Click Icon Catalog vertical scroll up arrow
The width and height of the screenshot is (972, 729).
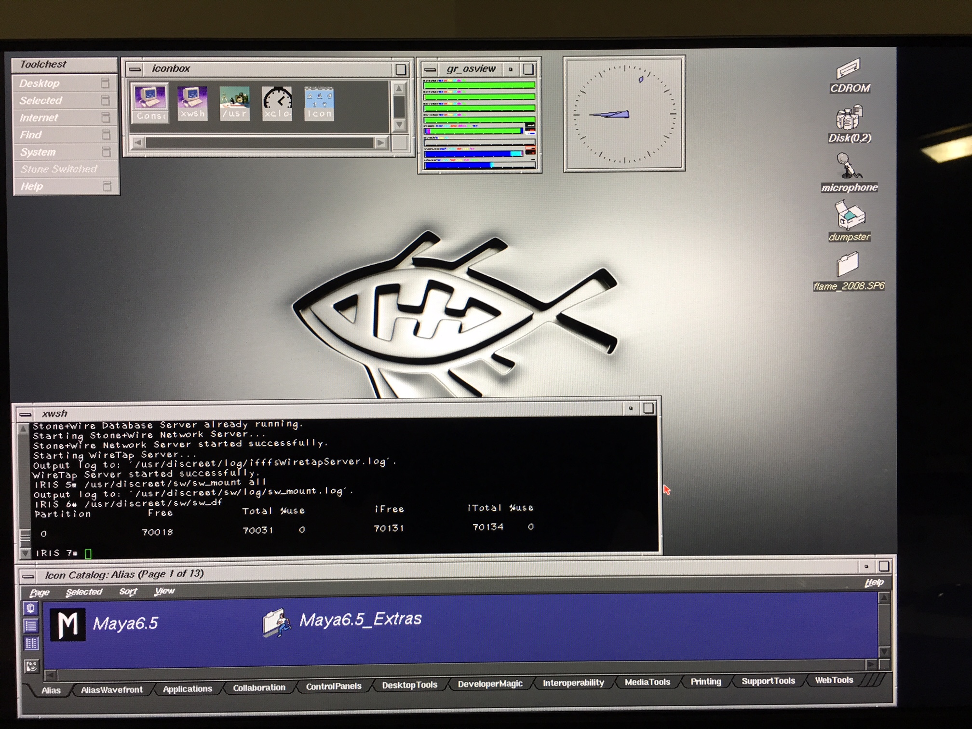884,598
